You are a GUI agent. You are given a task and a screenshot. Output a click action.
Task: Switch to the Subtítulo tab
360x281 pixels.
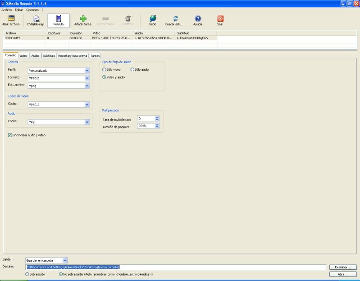coord(49,55)
